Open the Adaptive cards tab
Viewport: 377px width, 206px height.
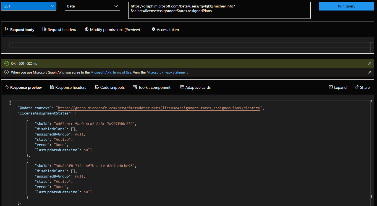point(195,87)
